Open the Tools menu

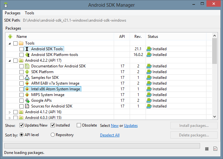pyautogui.click(x=29, y=13)
